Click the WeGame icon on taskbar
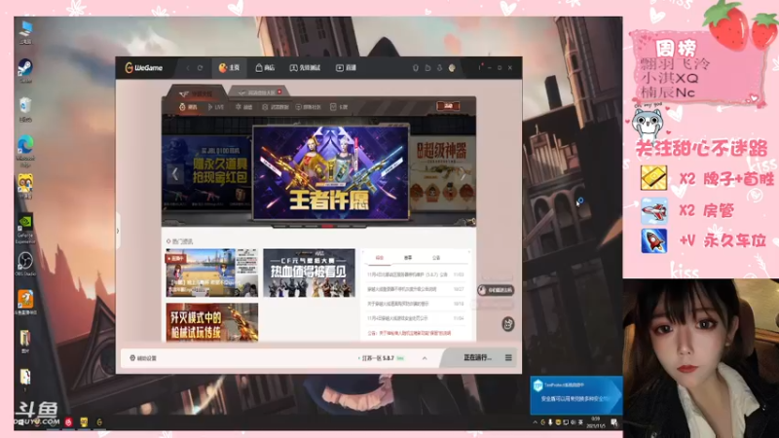Viewport: 779px width, 438px height. 99,422
